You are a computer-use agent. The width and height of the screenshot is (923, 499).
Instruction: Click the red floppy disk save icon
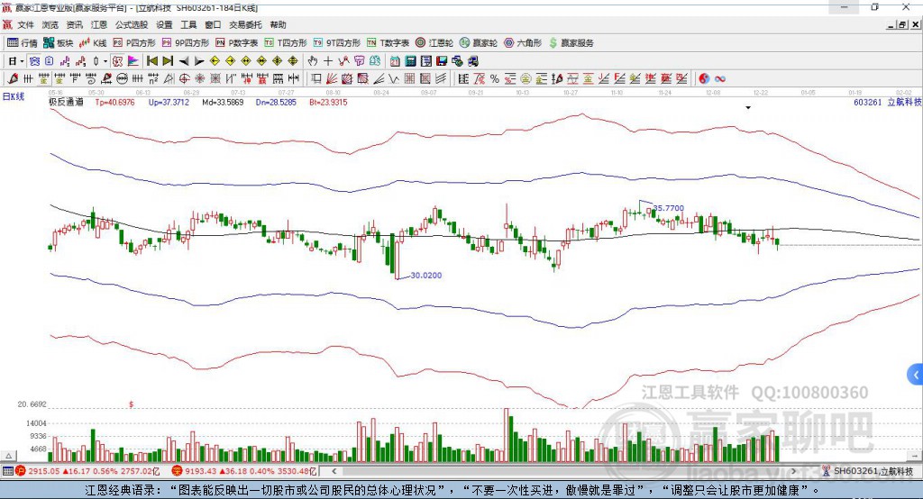tap(442, 60)
